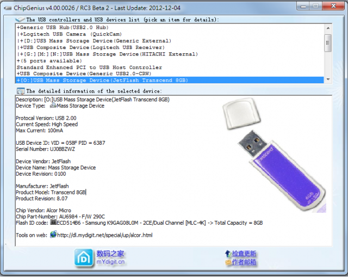348x277 pixels.
Task: Click the check update arrow icon
Action: (x=228, y=254)
